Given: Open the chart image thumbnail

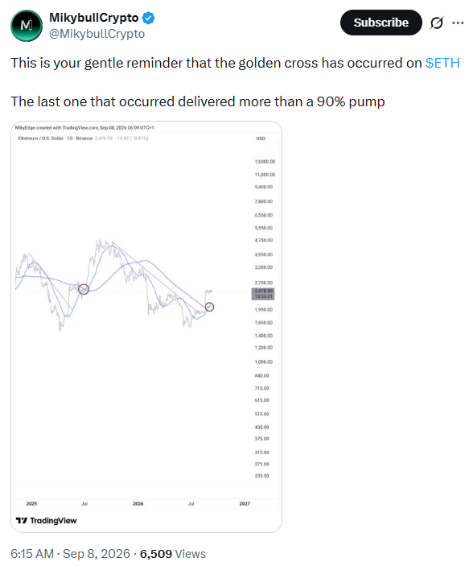Looking at the screenshot, I should pyautogui.click(x=146, y=327).
